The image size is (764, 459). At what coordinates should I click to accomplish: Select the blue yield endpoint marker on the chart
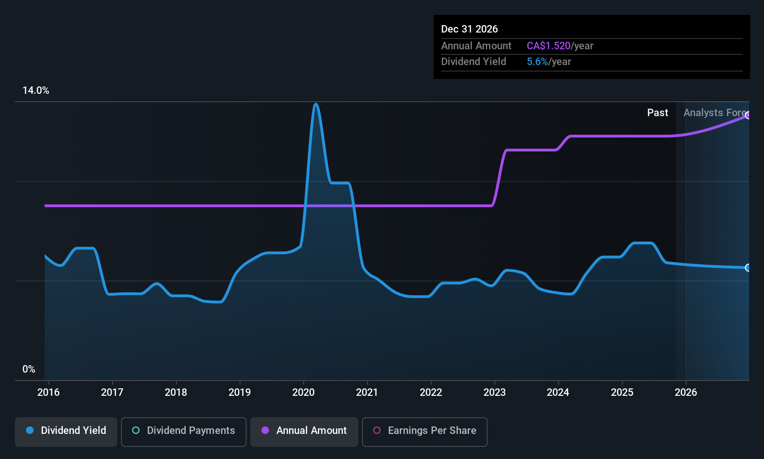[x=748, y=268]
